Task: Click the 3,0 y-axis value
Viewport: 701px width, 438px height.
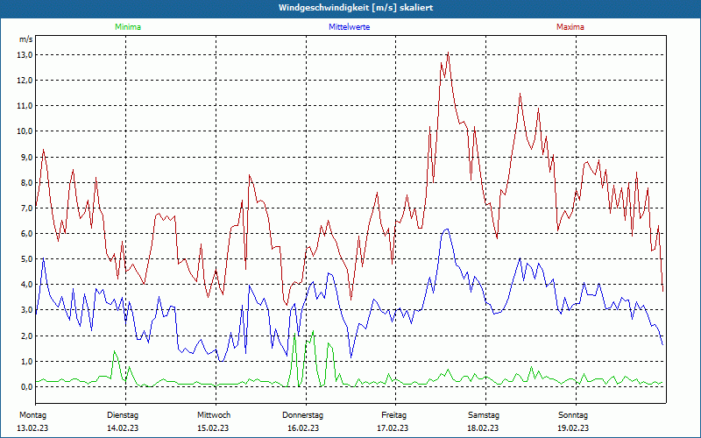Action: pos(26,310)
